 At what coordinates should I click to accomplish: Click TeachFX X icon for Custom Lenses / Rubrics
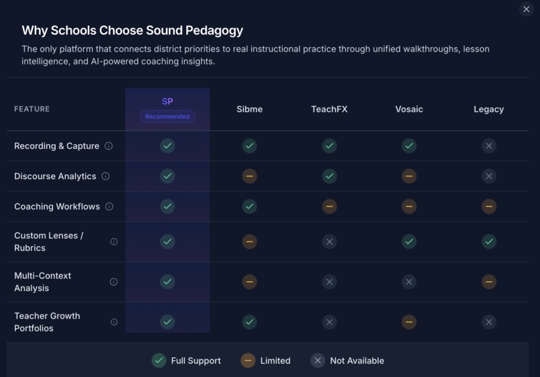[329, 241]
